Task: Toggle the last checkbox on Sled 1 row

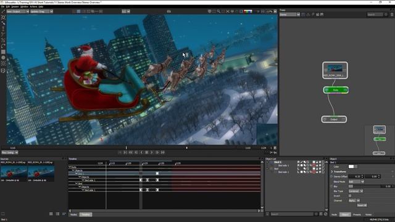Action: [323, 162]
